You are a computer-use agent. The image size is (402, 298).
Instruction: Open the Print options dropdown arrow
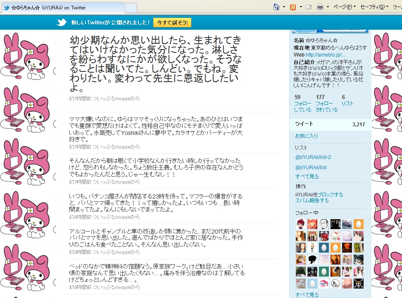[x=328, y=7]
